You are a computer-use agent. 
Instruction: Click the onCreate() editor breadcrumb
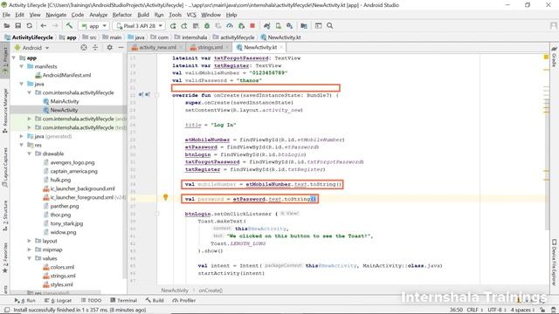click(x=210, y=290)
